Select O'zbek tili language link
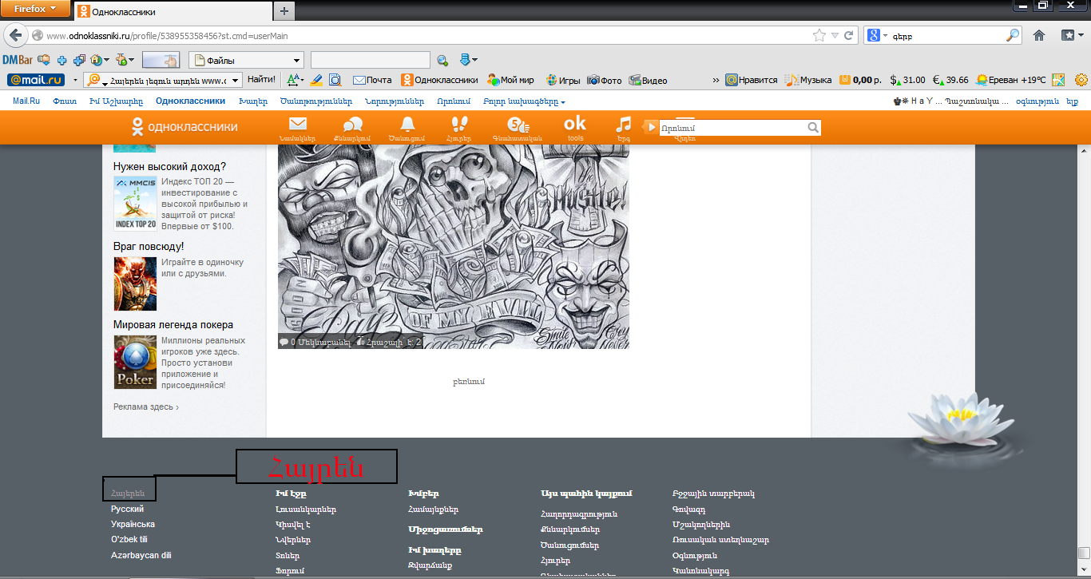 129,539
